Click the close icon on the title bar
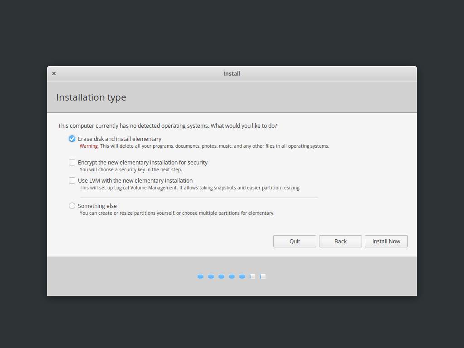This screenshot has height=348, width=464. [53, 73]
